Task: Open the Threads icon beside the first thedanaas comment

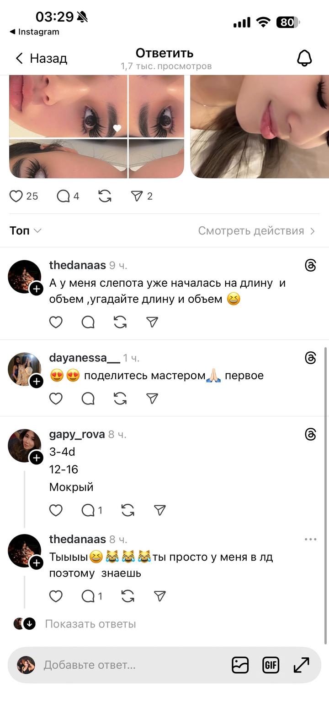Action: (x=310, y=265)
